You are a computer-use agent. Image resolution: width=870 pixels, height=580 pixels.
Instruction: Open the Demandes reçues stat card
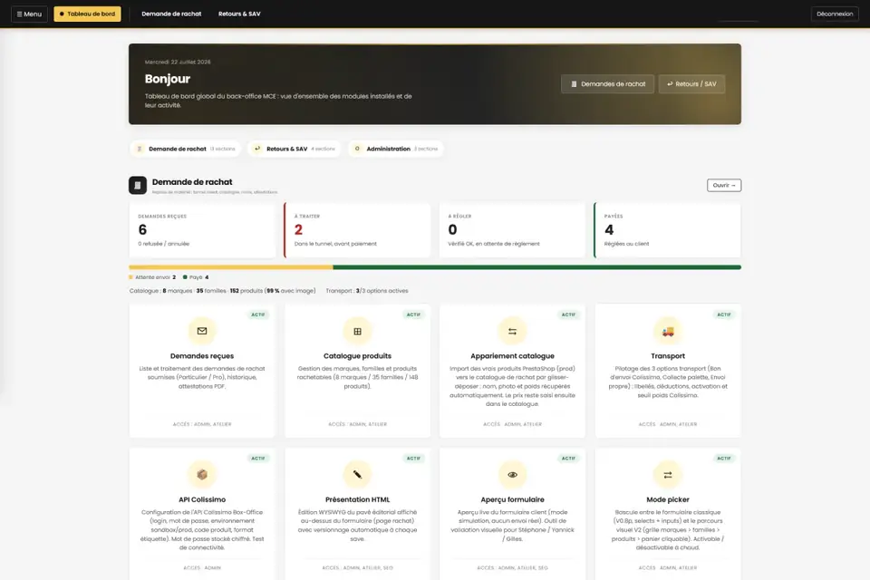[x=202, y=230]
